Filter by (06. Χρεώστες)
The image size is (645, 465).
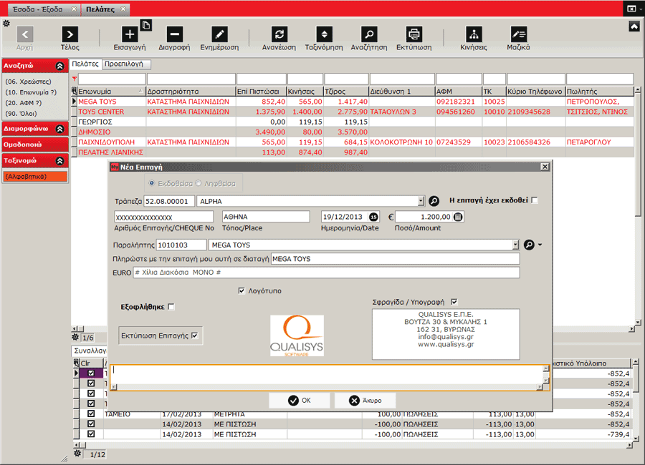pos(28,82)
